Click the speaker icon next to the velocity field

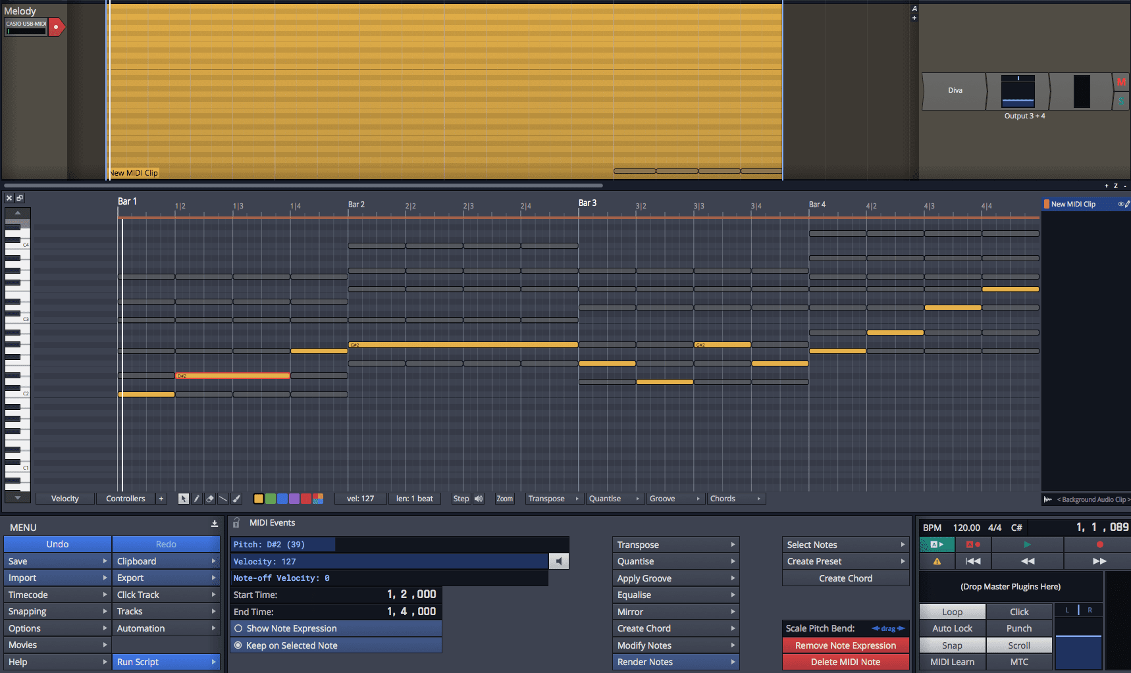[558, 561]
